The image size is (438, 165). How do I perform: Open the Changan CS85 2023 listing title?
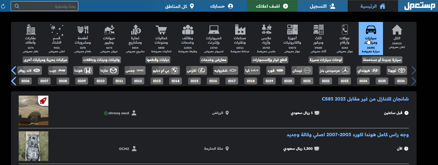[x=365, y=99]
